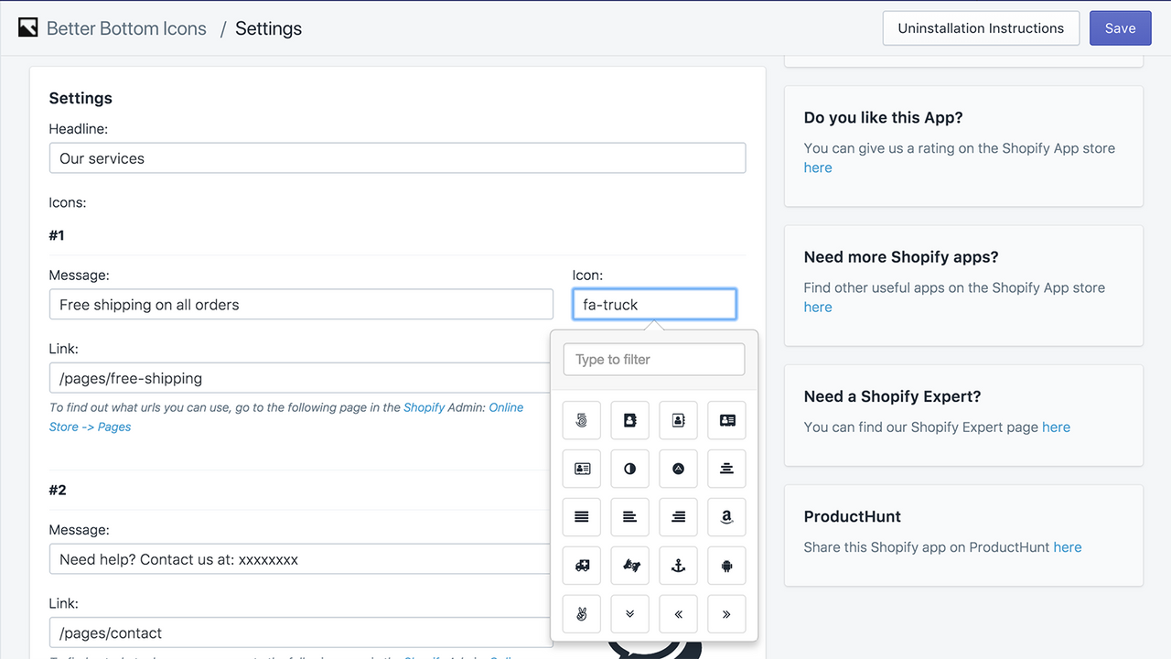Choose the solid address book icon
Image resolution: width=1171 pixels, height=659 pixels.
(x=629, y=420)
